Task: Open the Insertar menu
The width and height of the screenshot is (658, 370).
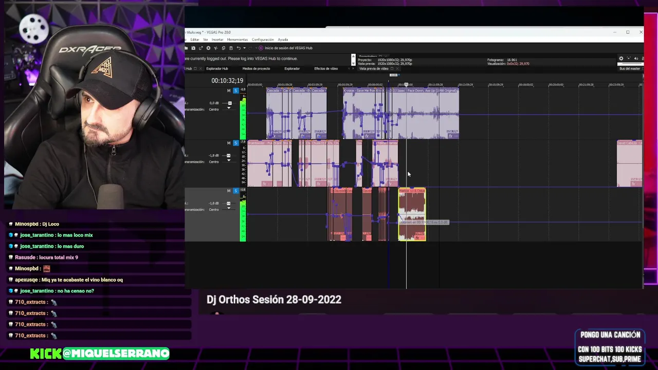Action: [x=217, y=40]
